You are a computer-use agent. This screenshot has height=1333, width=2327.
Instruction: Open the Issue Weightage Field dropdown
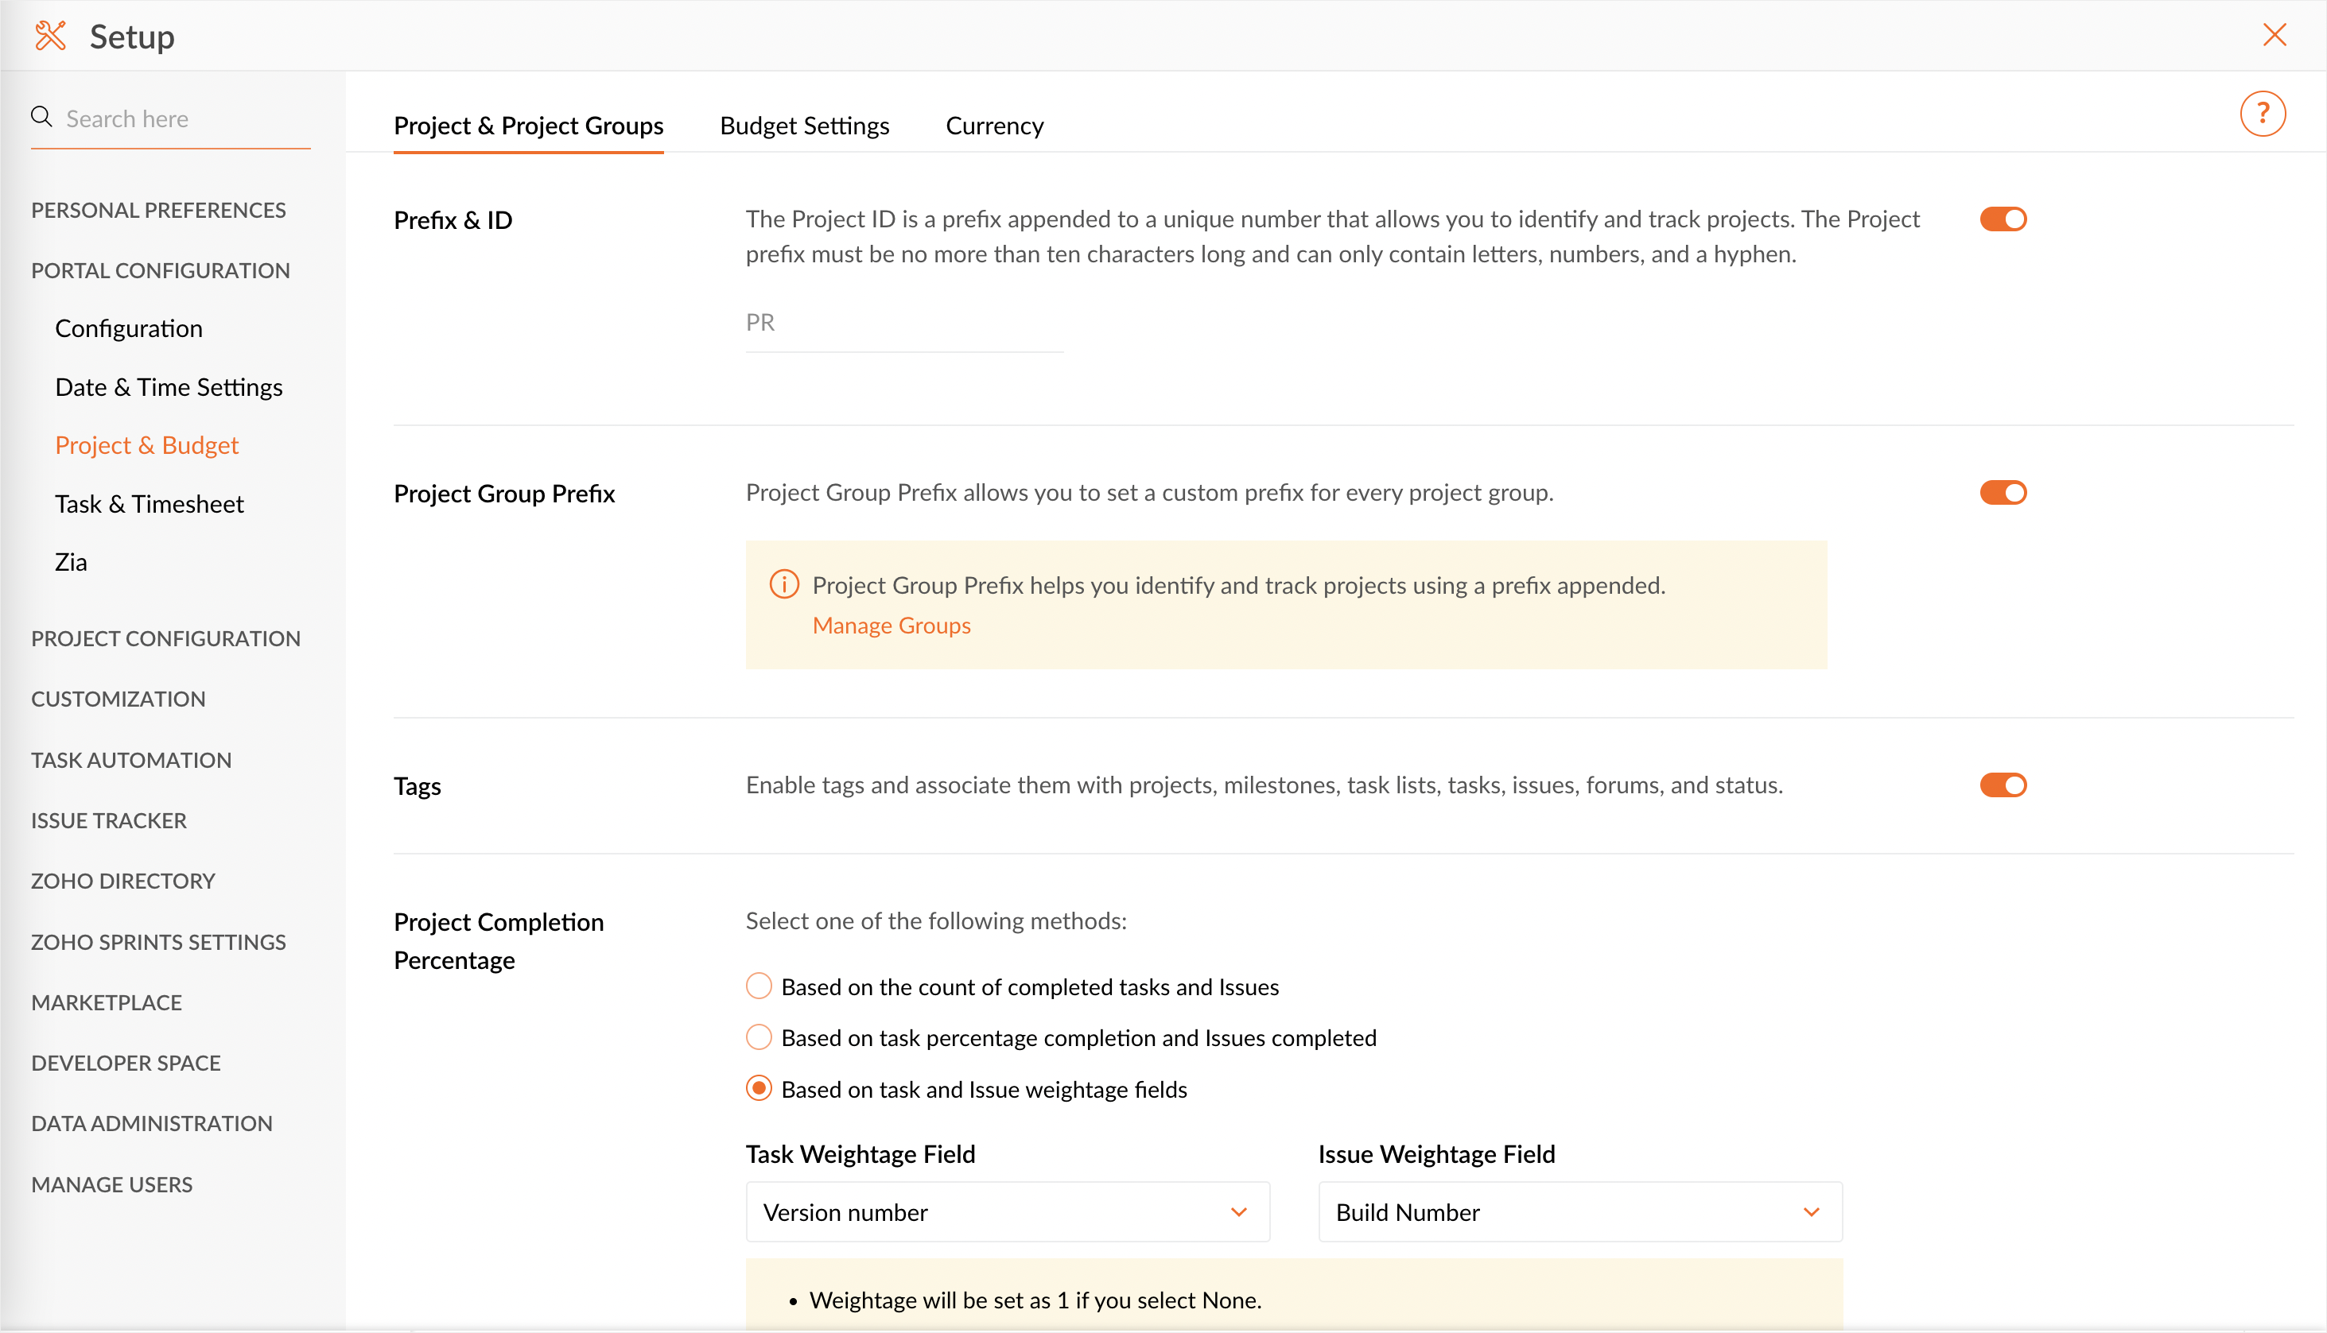click(x=1579, y=1211)
